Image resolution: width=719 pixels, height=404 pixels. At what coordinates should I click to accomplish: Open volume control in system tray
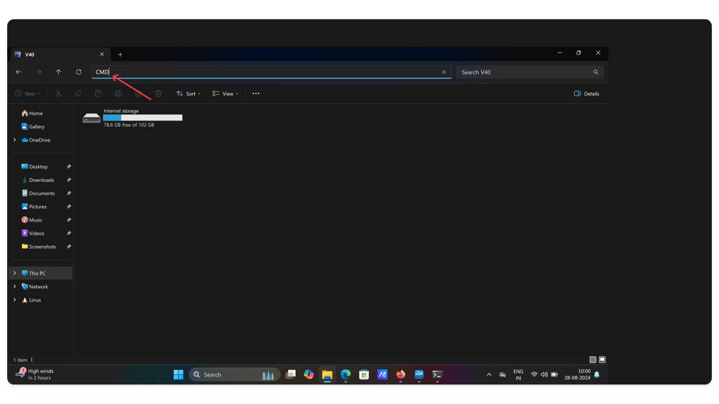coord(544,375)
